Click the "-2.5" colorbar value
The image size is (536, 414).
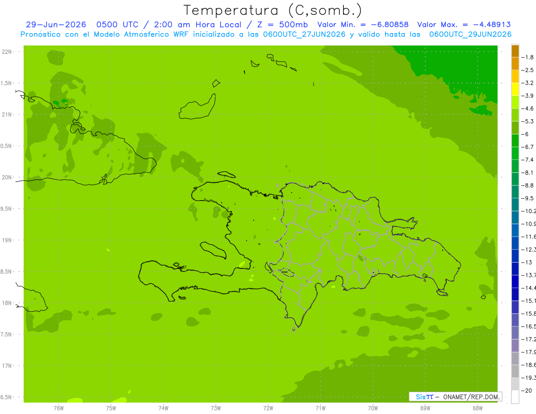[528, 70]
